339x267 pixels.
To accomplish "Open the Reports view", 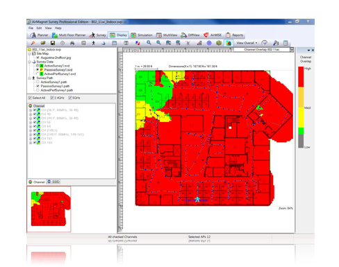I will tap(234, 35).
